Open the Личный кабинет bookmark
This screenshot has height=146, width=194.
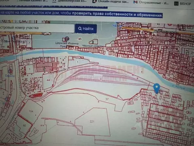33,1
